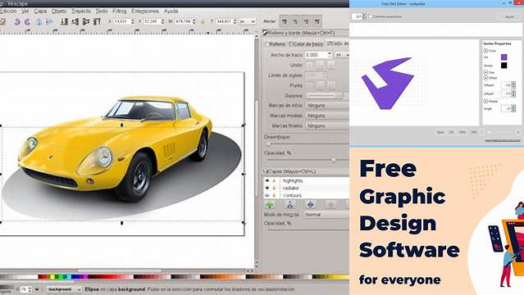Screen dimensions: 524x295
Task: Switch to the Color de trazo tab
Action: click(307, 43)
